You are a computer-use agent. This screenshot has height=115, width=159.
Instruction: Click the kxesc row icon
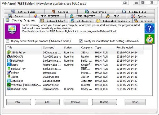click(x=9, y=65)
